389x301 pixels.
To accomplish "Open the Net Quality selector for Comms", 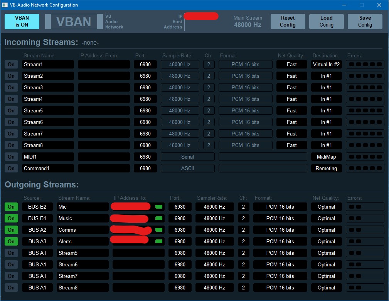I will coord(326,230).
